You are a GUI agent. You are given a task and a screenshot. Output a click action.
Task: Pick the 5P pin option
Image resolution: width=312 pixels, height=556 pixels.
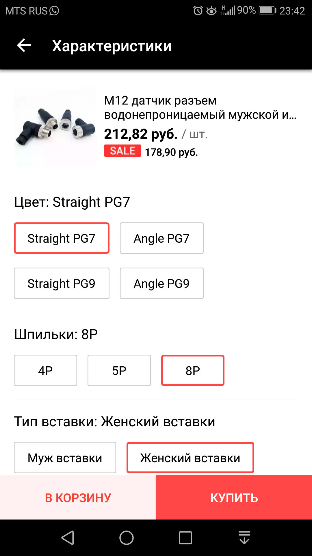(x=119, y=370)
